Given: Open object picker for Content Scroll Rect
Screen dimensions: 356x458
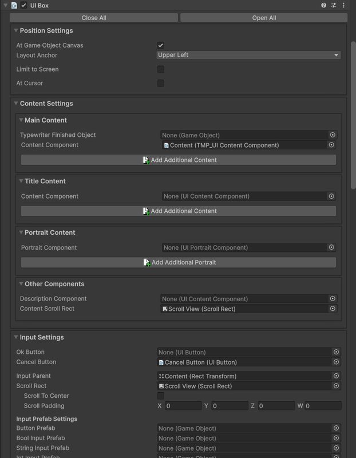Looking at the screenshot, I should pos(333,309).
